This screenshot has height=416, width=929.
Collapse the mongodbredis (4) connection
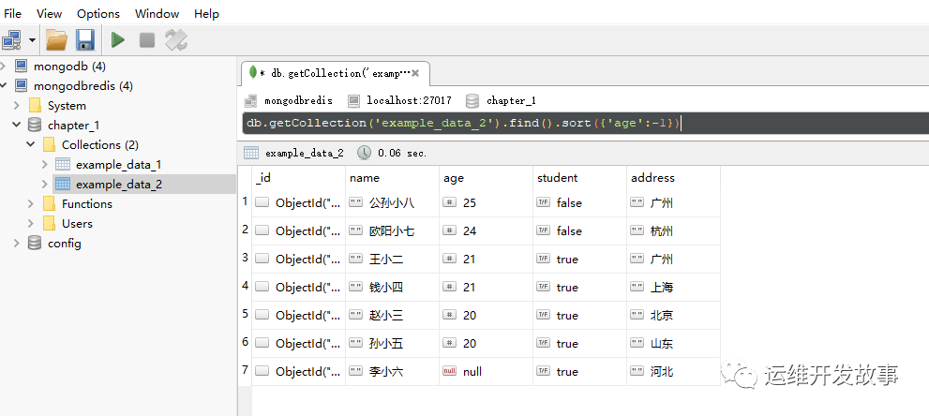(4, 86)
